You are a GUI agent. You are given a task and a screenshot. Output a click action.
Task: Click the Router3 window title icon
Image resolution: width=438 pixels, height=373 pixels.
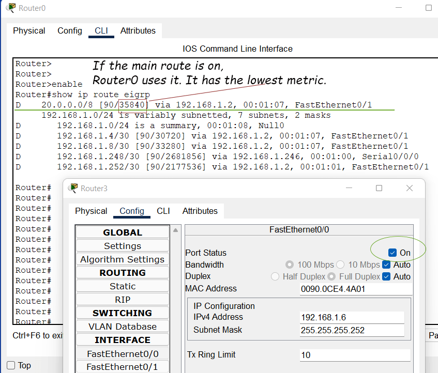(x=73, y=188)
